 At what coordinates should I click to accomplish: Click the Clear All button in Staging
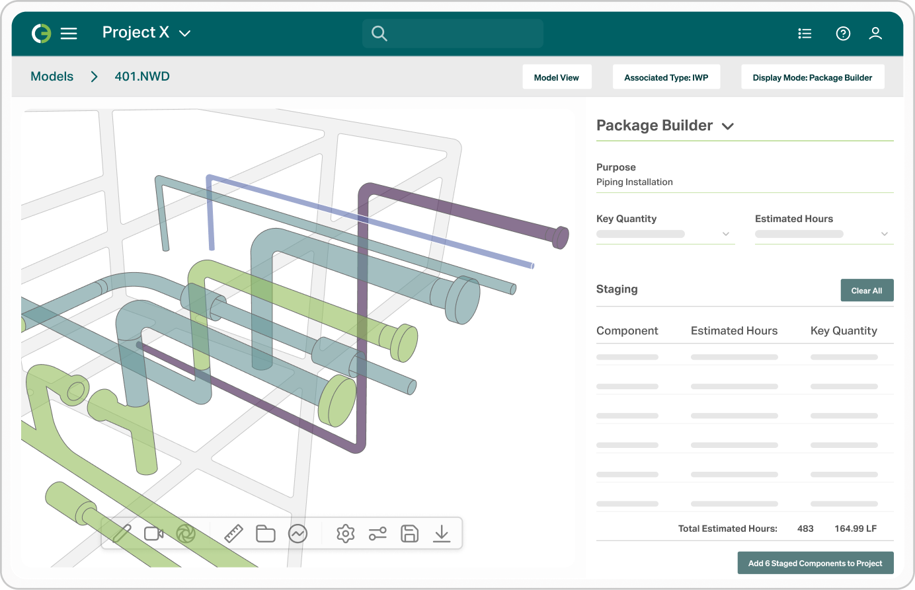(x=867, y=290)
